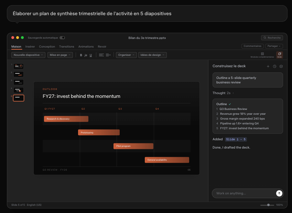
Task: Click the Q1 FY27 column header
Action: tap(50, 109)
